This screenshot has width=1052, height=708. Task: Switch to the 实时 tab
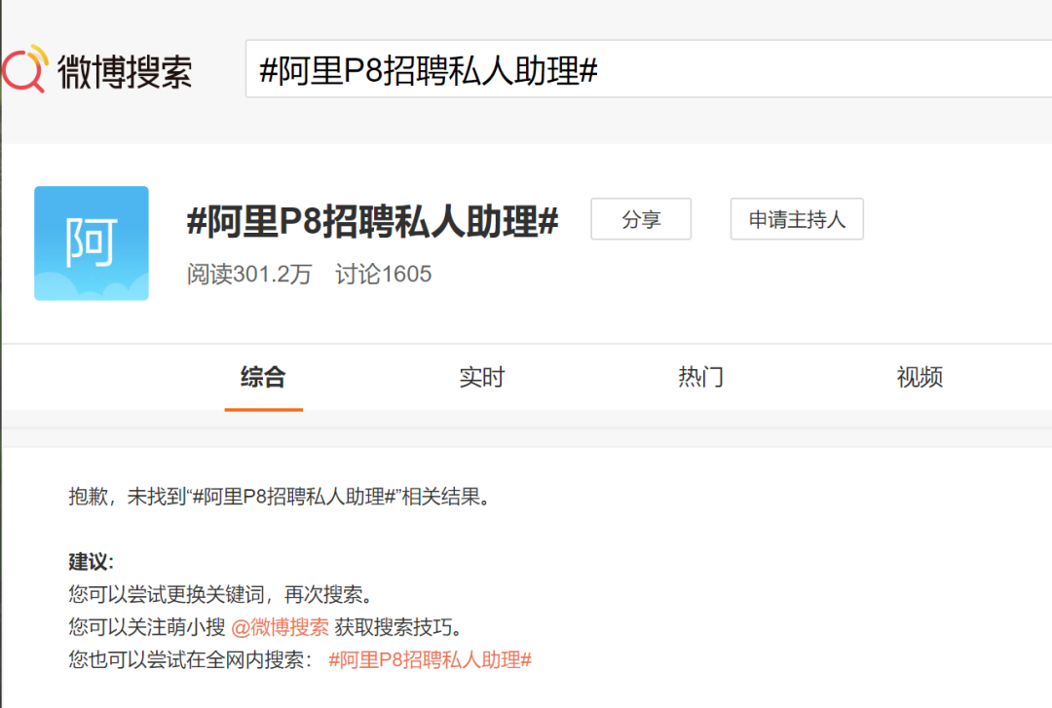click(x=481, y=378)
